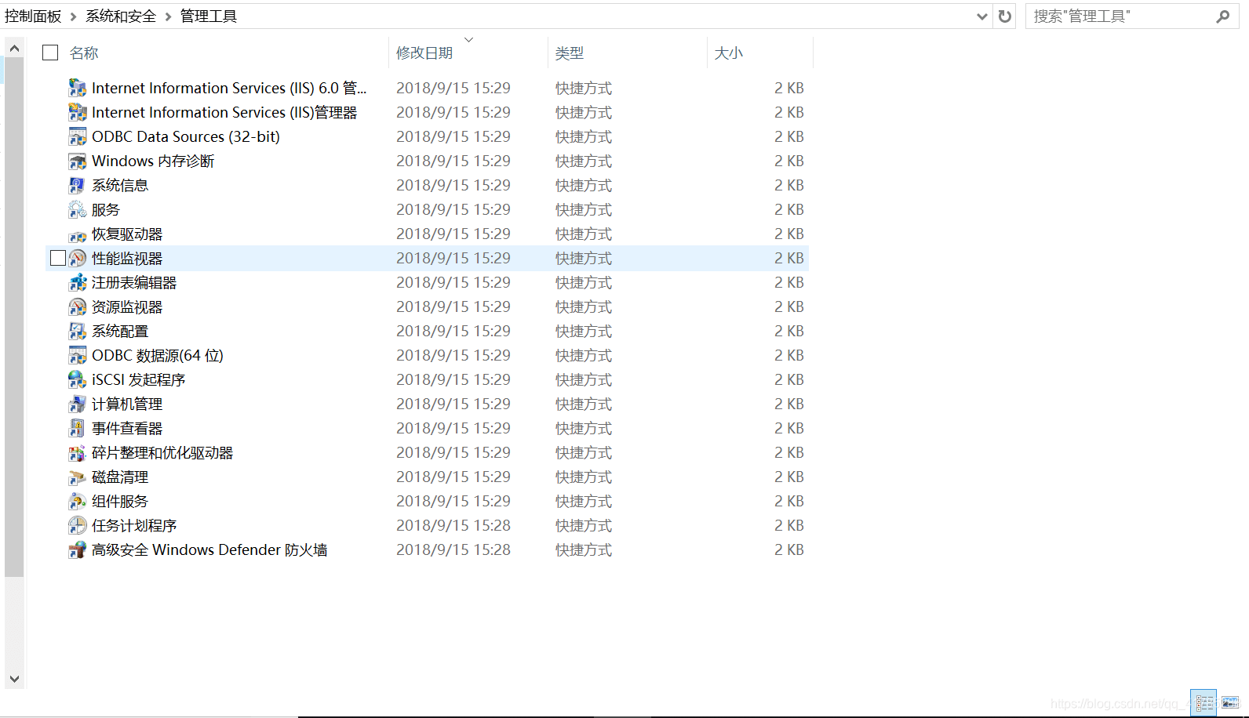1249x718 pixels.
Task: Click the 高级安全 Windows Defender 防火墙 icon
Action: (x=77, y=549)
